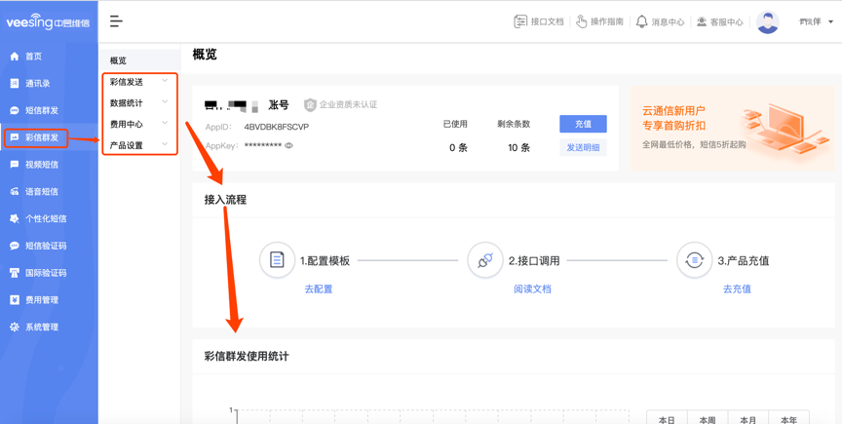Click the contacts icon beside 通讯录
The image size is (842, 424).
[15, 83]
